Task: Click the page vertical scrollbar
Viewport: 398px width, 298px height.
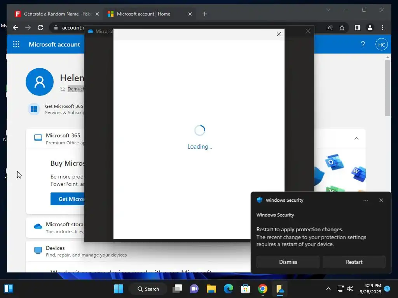Action: 388,87
